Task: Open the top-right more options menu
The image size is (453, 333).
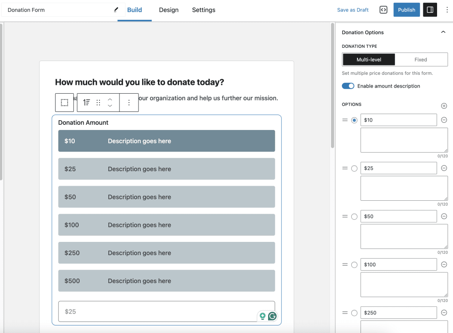Action: click(447, 10)
